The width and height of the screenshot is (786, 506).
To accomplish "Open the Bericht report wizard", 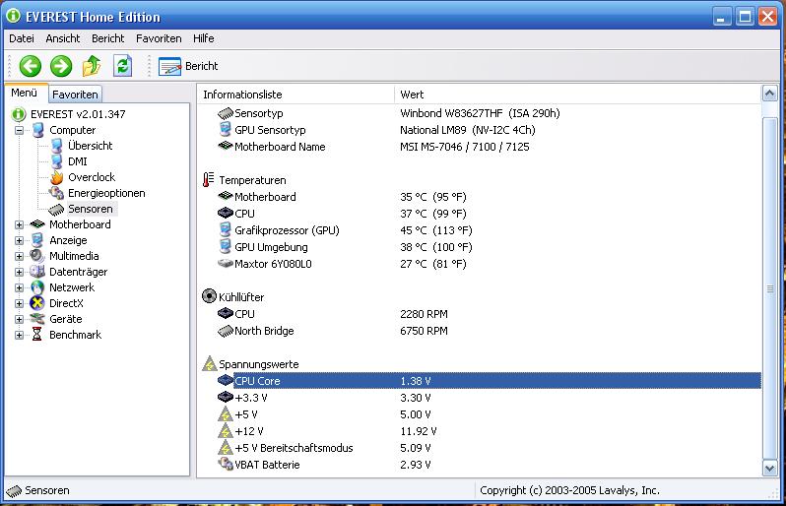I will (x=188, y=66).
